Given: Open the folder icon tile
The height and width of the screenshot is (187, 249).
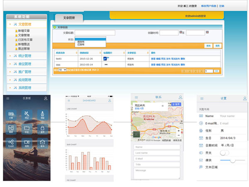Looking at the screenshot, I should [27, 128].
